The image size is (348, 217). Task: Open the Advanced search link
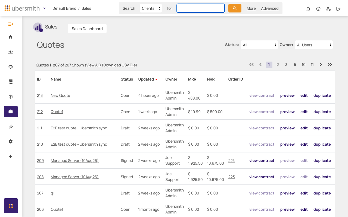(270, 8)
